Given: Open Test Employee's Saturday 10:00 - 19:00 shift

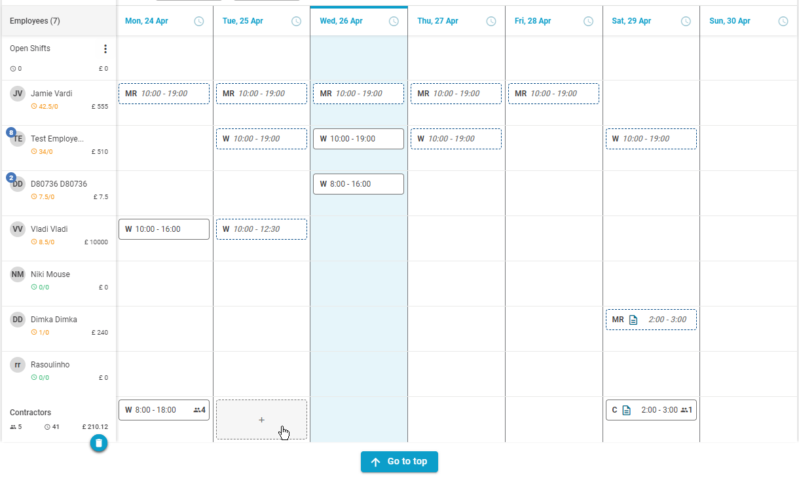Looking at the screenshot, I should coord(651,139).
